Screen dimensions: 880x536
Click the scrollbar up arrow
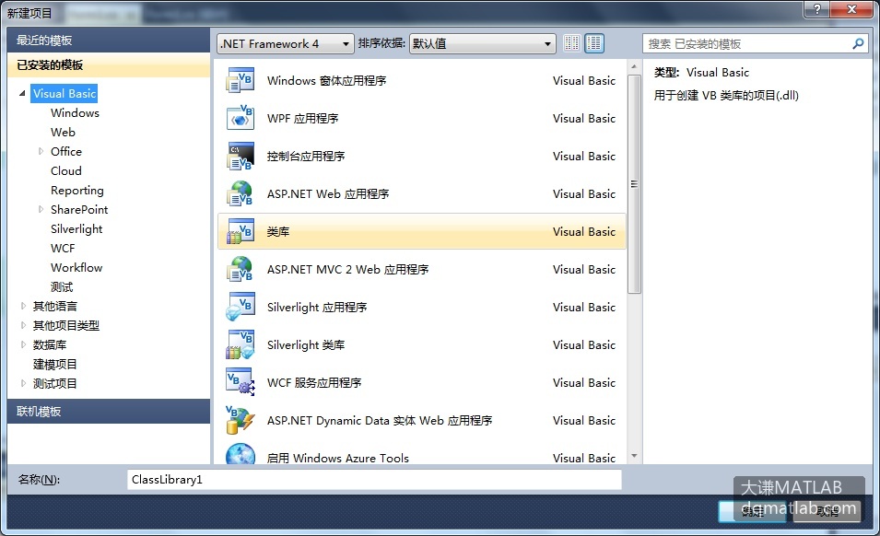tap(634, 66)
